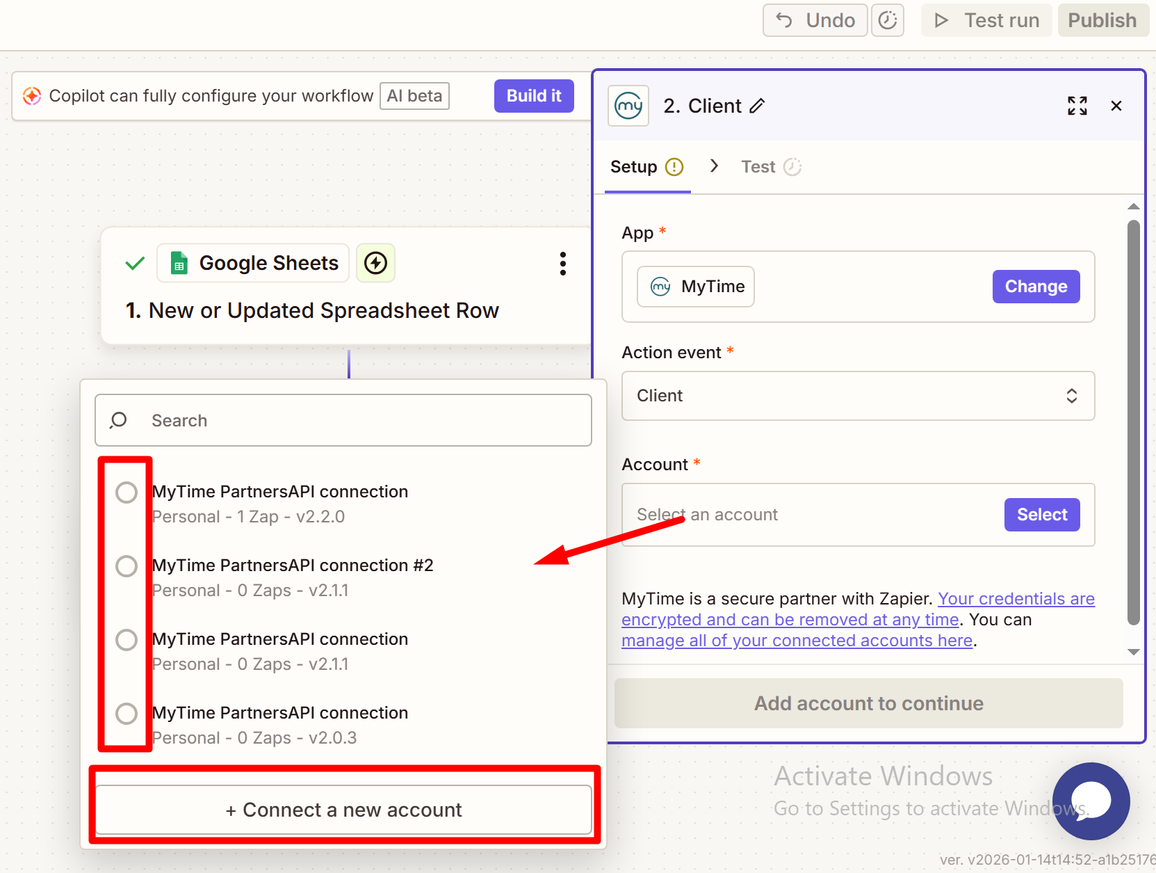The width and height of the screenshot is (1156, 873).
Task: Select MyTime PartnersAPI connection v2.2.0 radio
Action: [x=127, y=492]
